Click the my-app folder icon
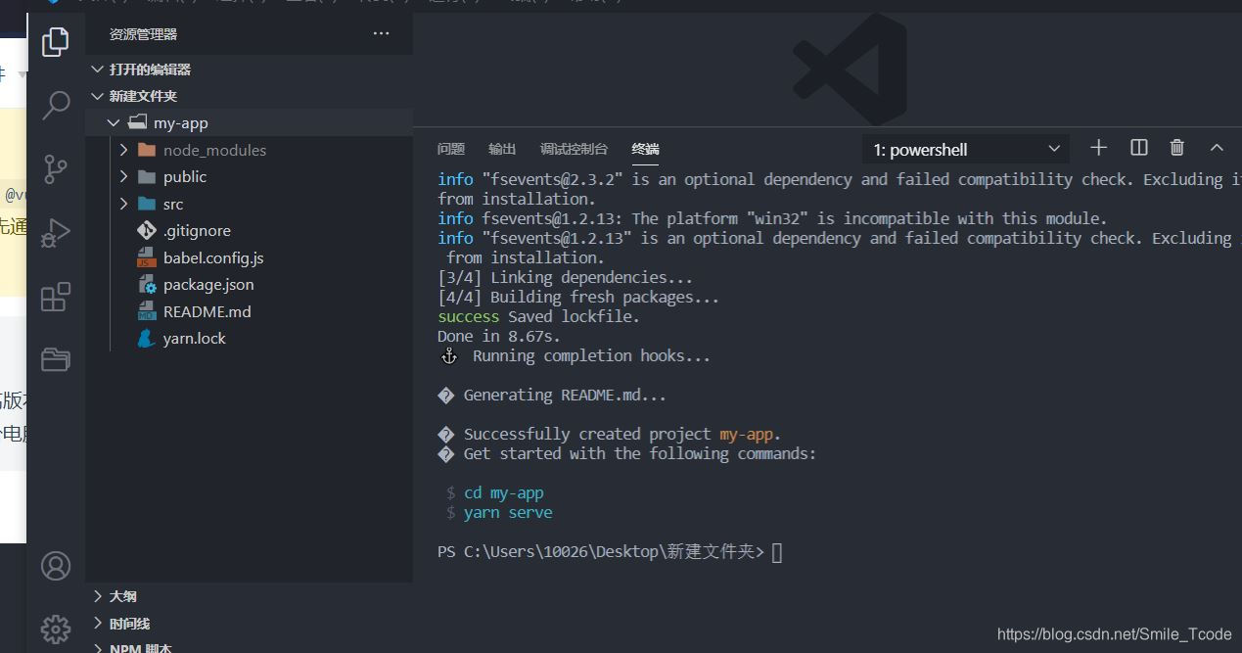 [x=137, y=122]
